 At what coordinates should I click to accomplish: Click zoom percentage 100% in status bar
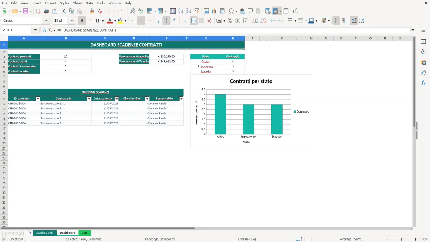(424, 239)
